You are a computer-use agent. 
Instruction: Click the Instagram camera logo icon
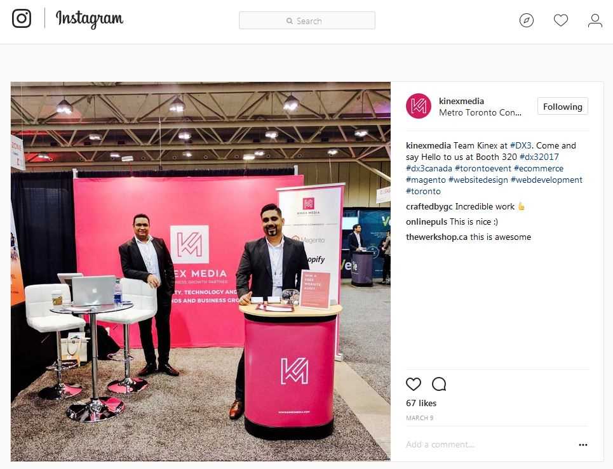[22, 18]
